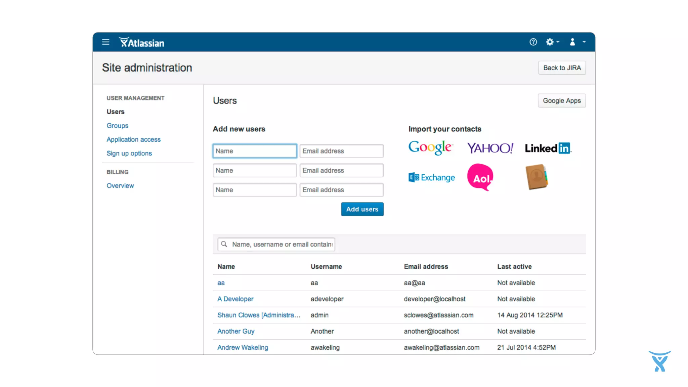Image resolution: width=688 pixels, height=387 pixels.
Task: Click the Back to JIRA button
Action: 562,68
